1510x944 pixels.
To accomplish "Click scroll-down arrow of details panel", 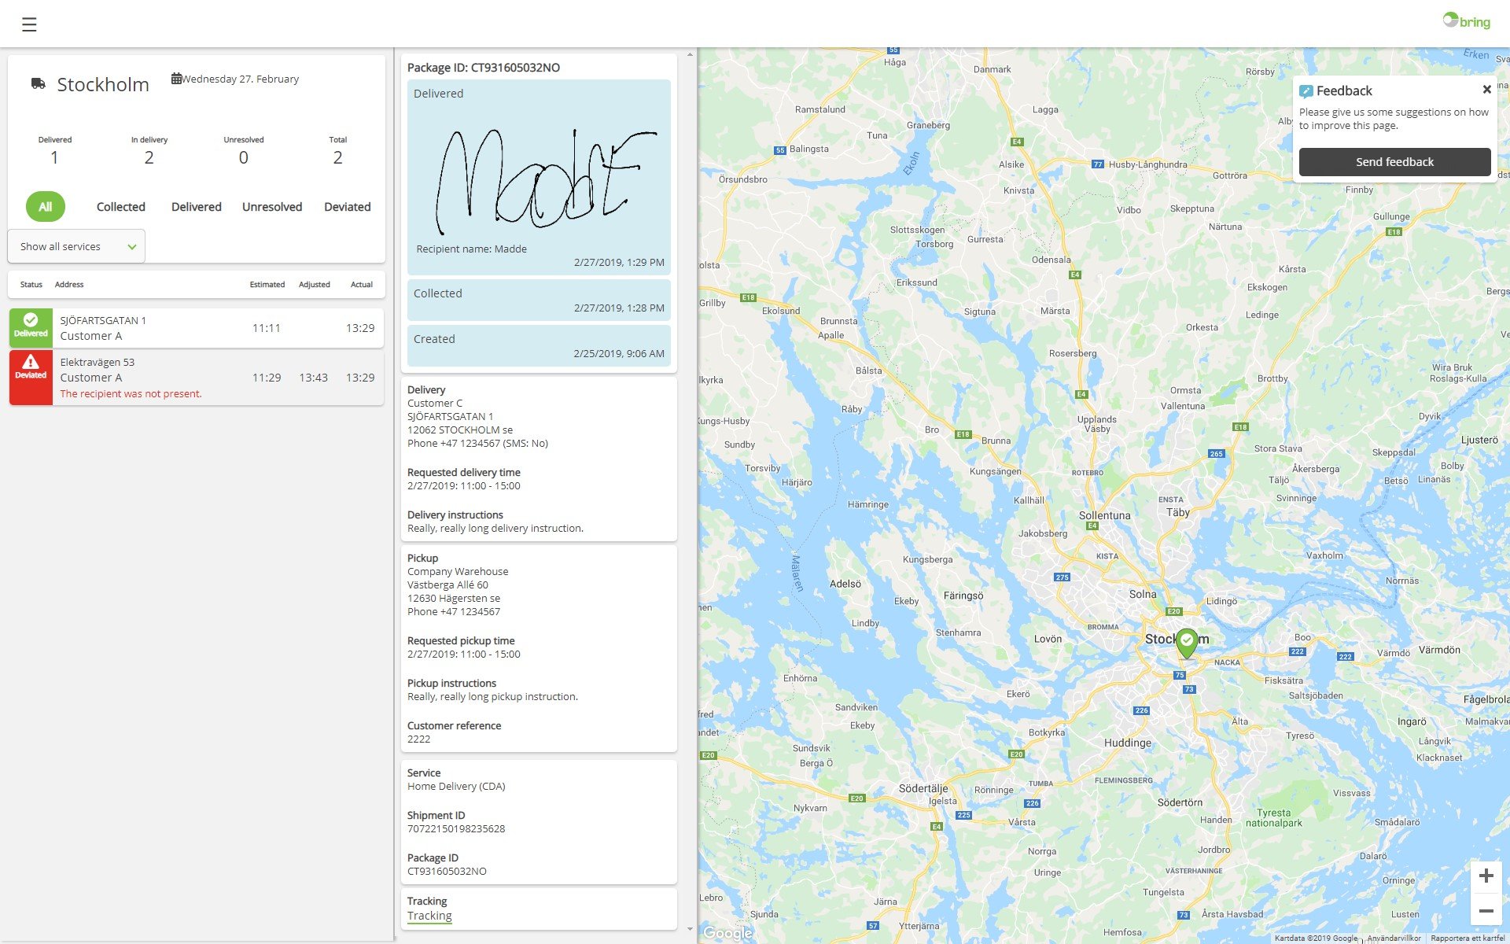I will tap(690, 929).
